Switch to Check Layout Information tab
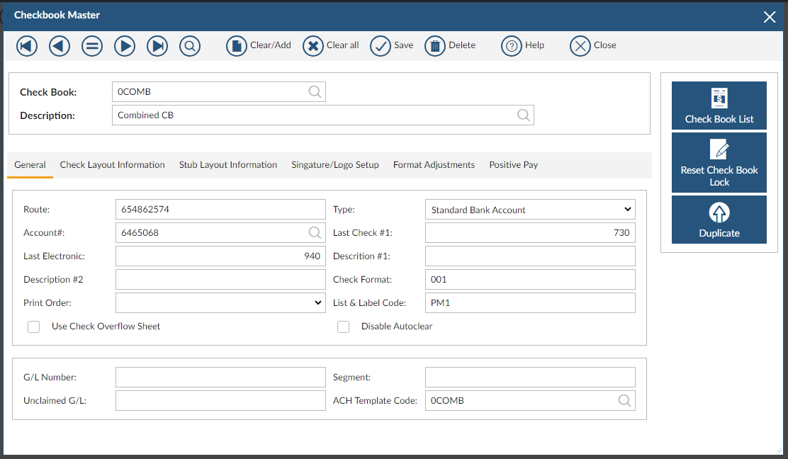 tap(112, 165)
